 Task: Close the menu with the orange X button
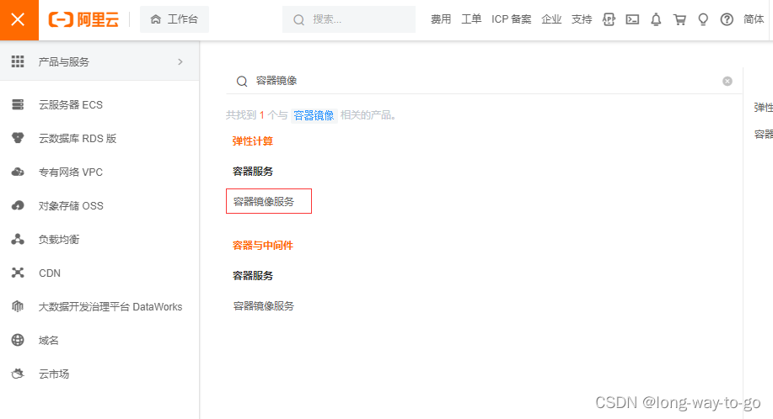tap(19, 19)
